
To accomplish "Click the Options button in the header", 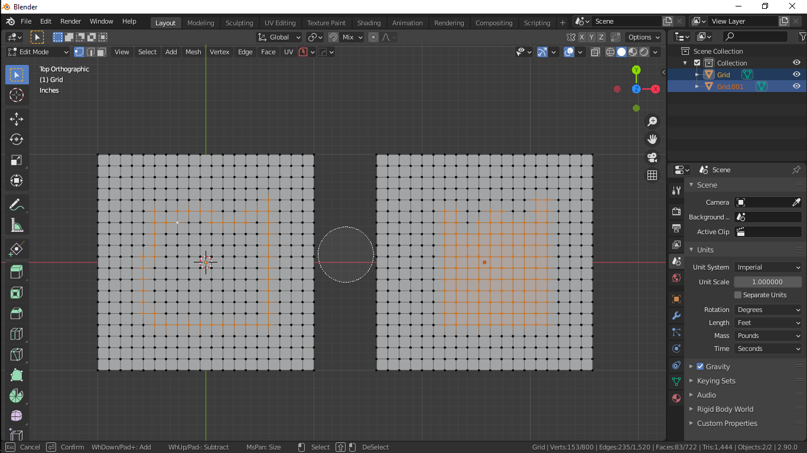I will click(644, 37).
